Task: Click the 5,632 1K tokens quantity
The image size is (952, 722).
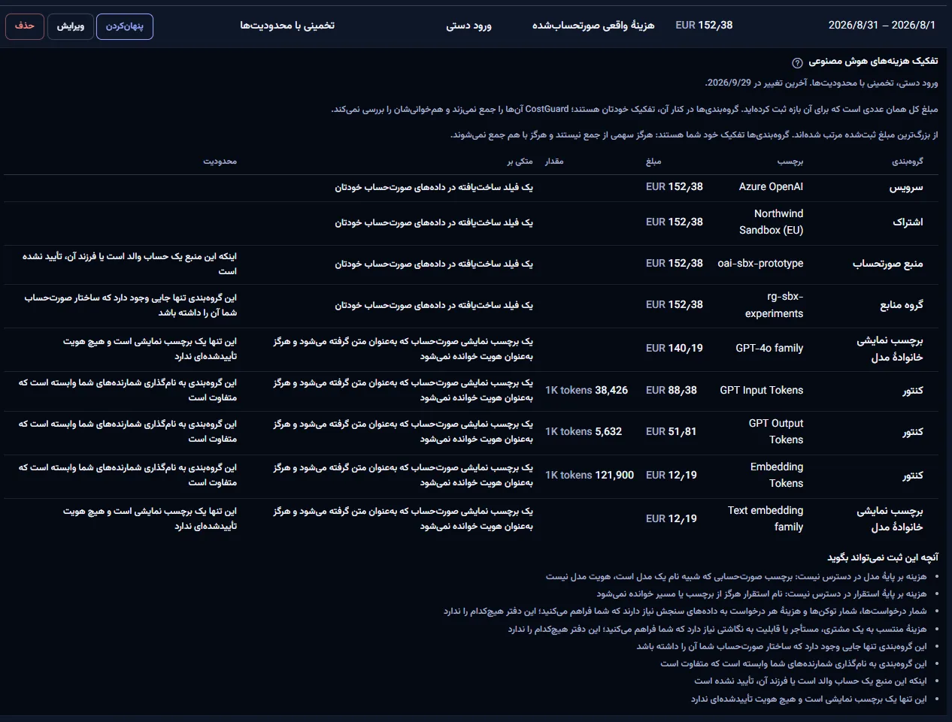Action: 584,432
